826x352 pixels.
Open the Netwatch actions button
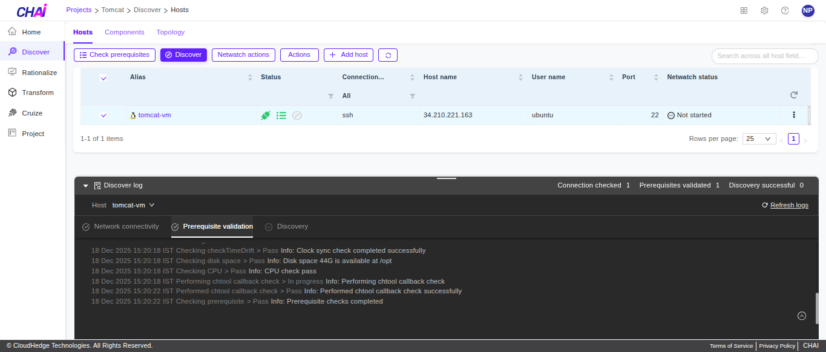(243, 55)
